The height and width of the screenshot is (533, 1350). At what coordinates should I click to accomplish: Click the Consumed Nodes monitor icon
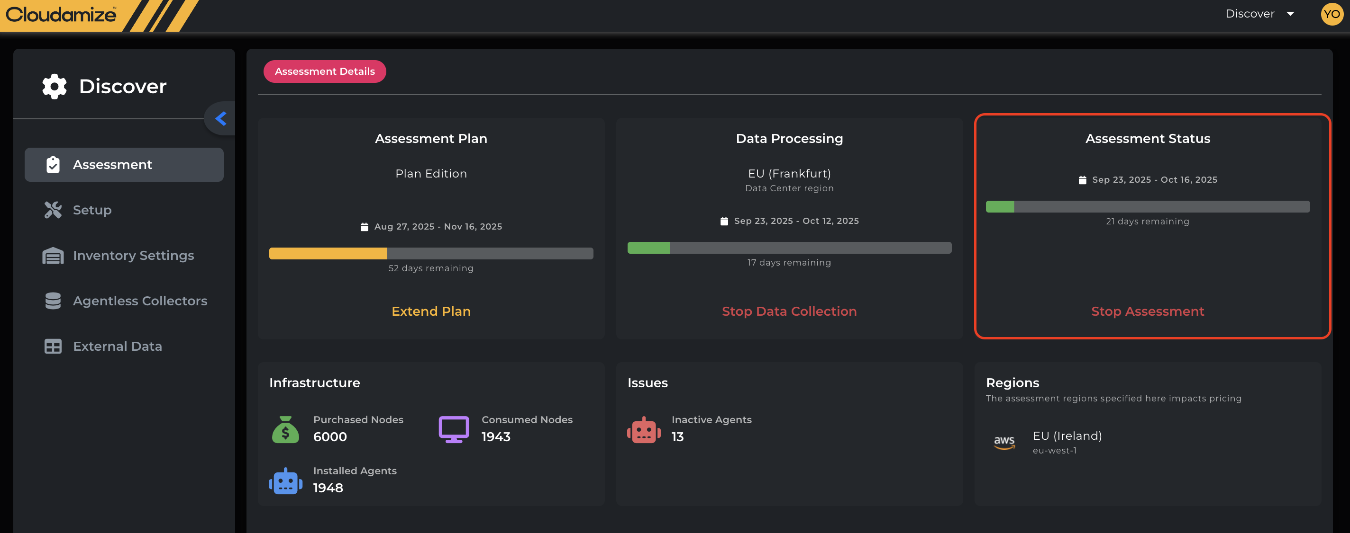[x=453, y=429]
